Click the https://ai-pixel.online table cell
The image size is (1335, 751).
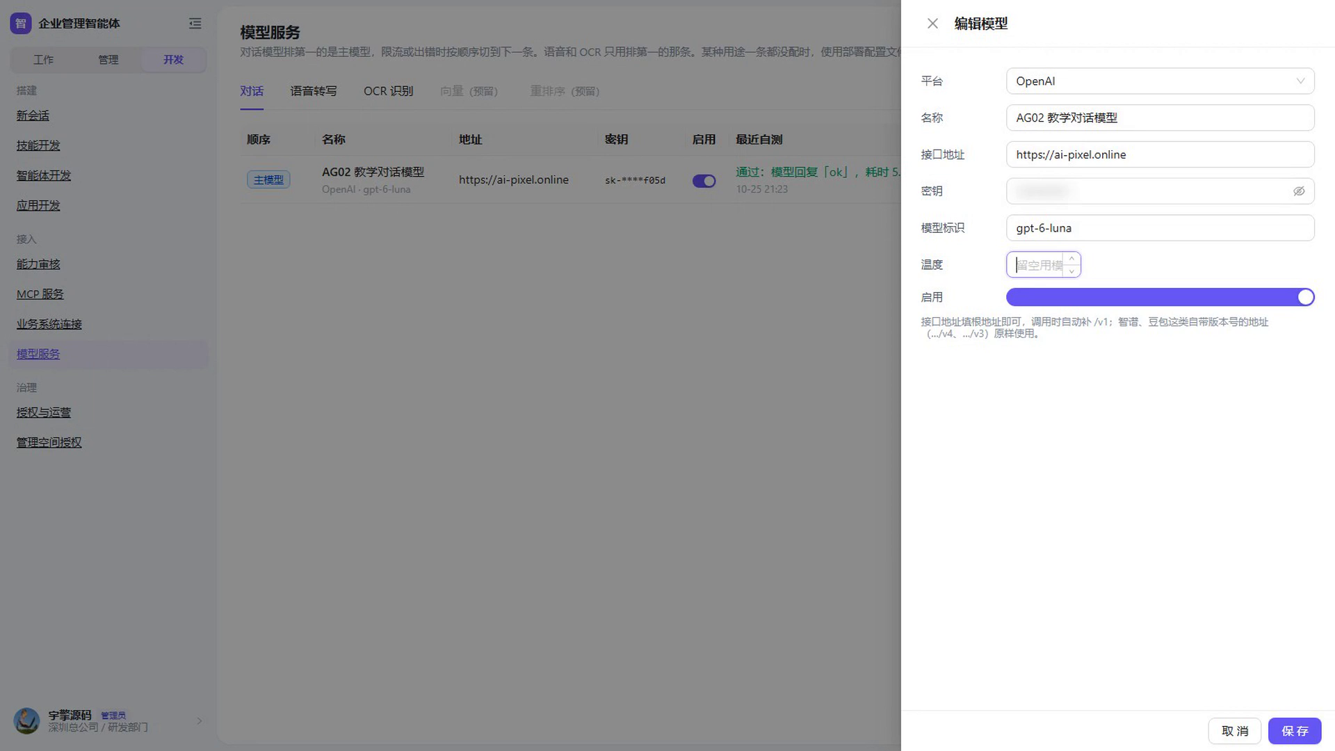(514, 179)
